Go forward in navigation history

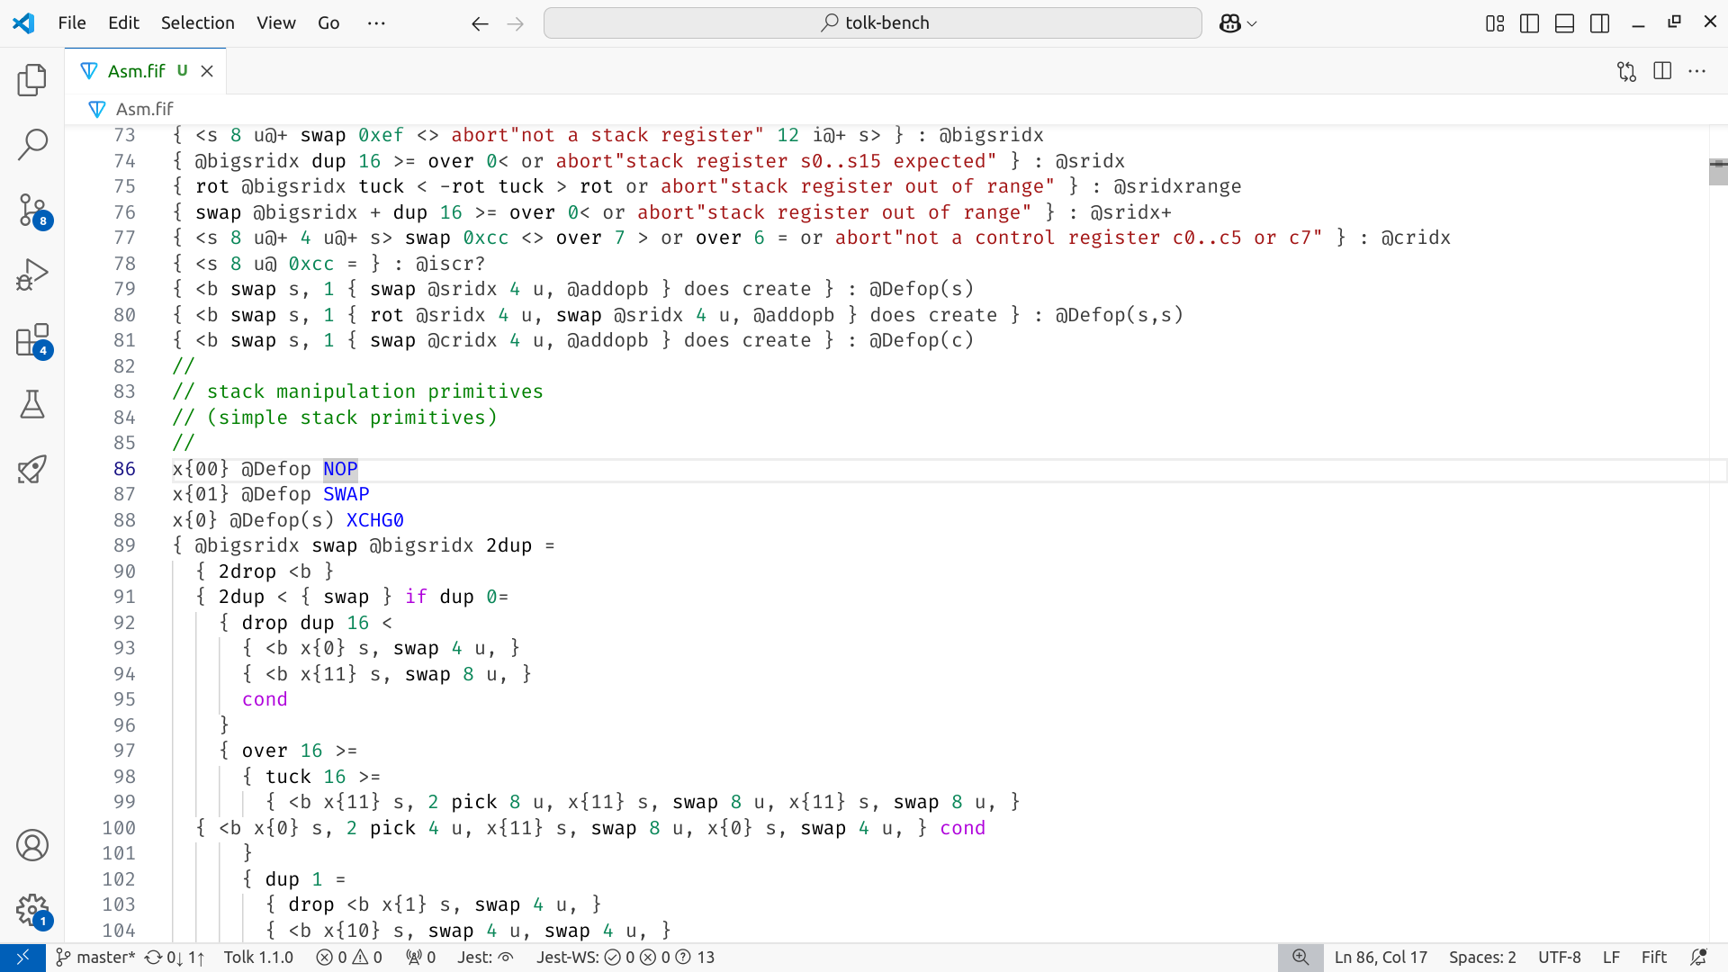516,23
